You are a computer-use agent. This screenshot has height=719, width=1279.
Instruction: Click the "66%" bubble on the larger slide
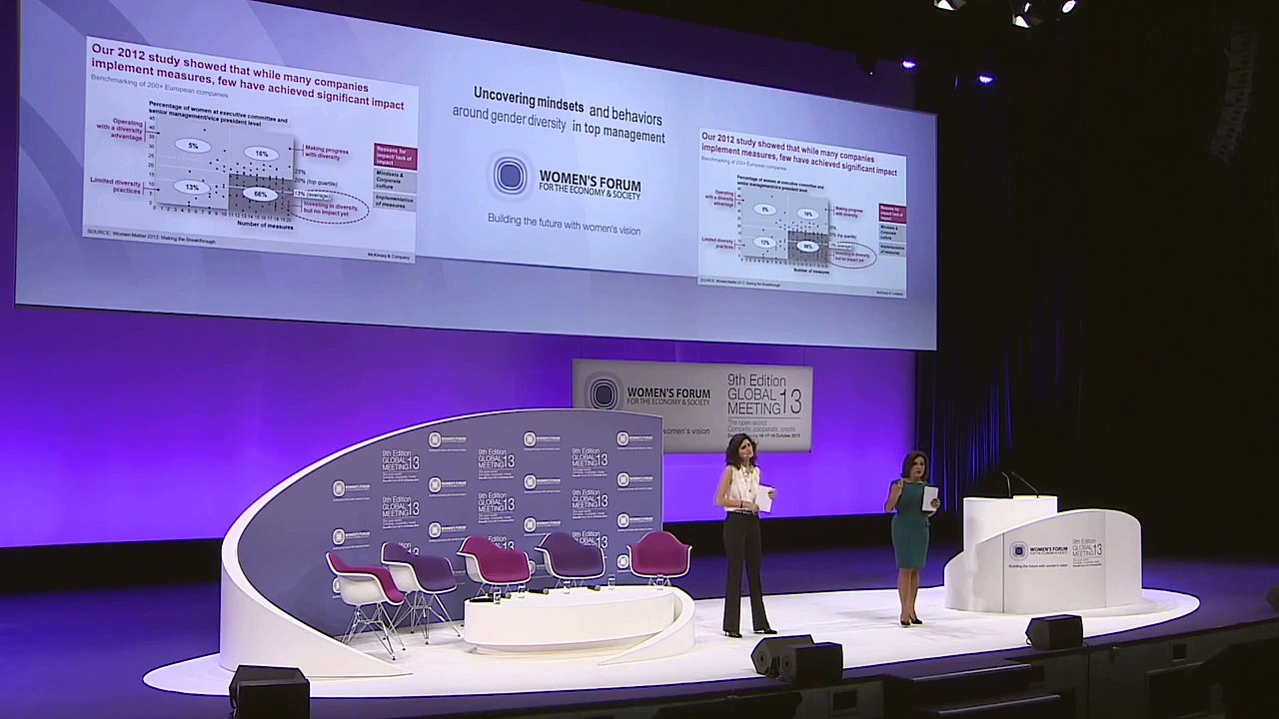(x=260, y=194)
